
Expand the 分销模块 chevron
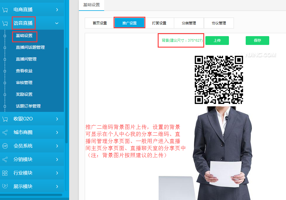(57, 159)
